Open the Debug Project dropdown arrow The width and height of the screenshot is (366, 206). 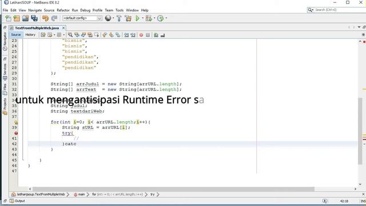pos(154,18)
